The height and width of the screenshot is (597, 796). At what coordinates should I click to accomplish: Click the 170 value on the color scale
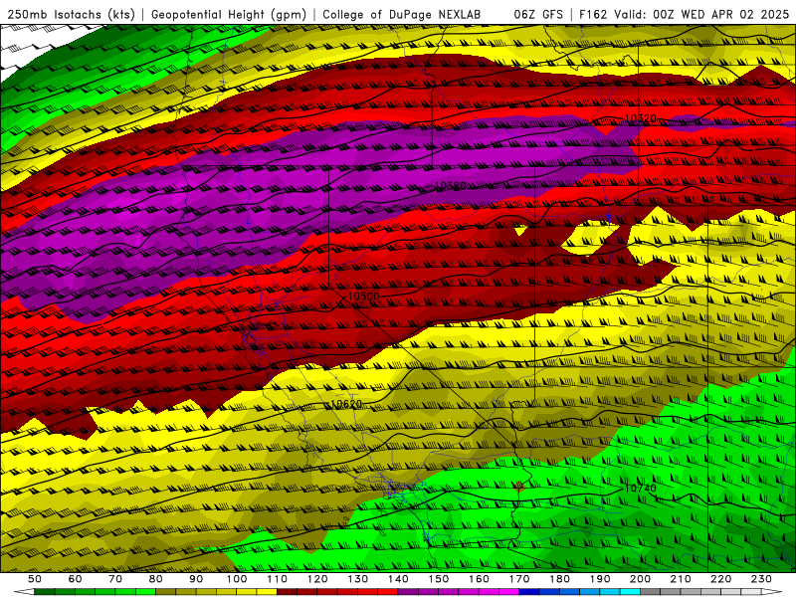coord(519,579)
